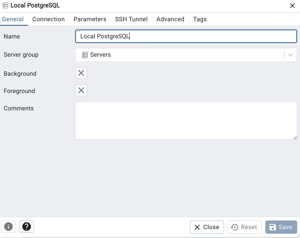300x238 pixels.
Task: Click into the Comments text area
Action: (186, 120)
